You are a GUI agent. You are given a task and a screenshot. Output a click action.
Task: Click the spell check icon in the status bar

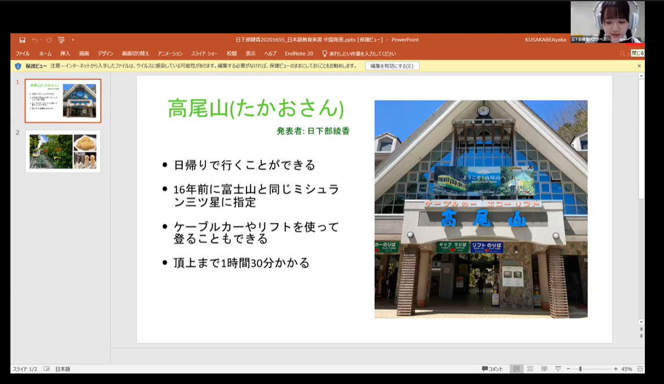pyautogui.click(x=46, y=369)
